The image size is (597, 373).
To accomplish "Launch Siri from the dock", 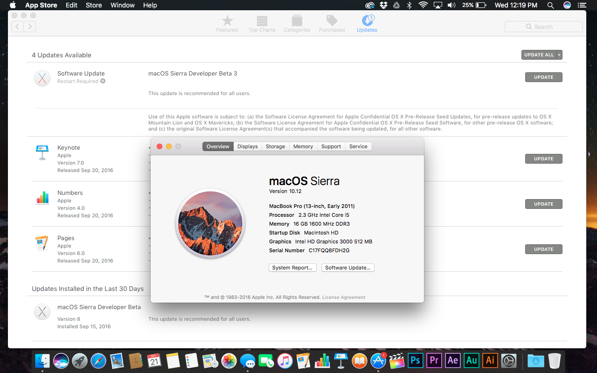I will [x=61, y=360].
